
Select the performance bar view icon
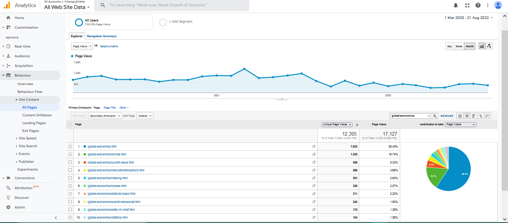point(474,116)
